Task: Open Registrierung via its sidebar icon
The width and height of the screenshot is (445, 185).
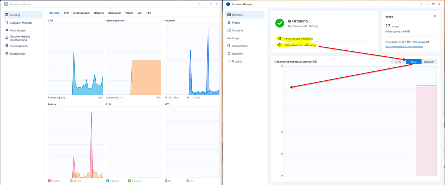Action: tap(229, 46)
